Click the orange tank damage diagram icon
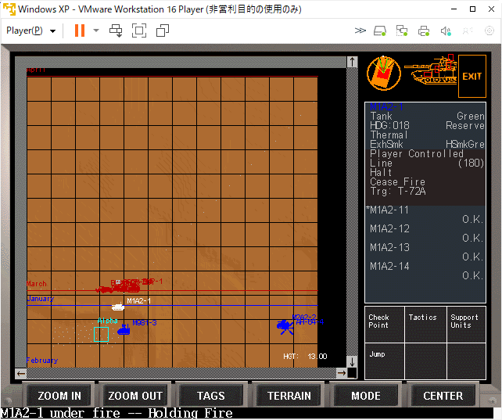This screenshot has height=420, width=502. click(431, 70)
